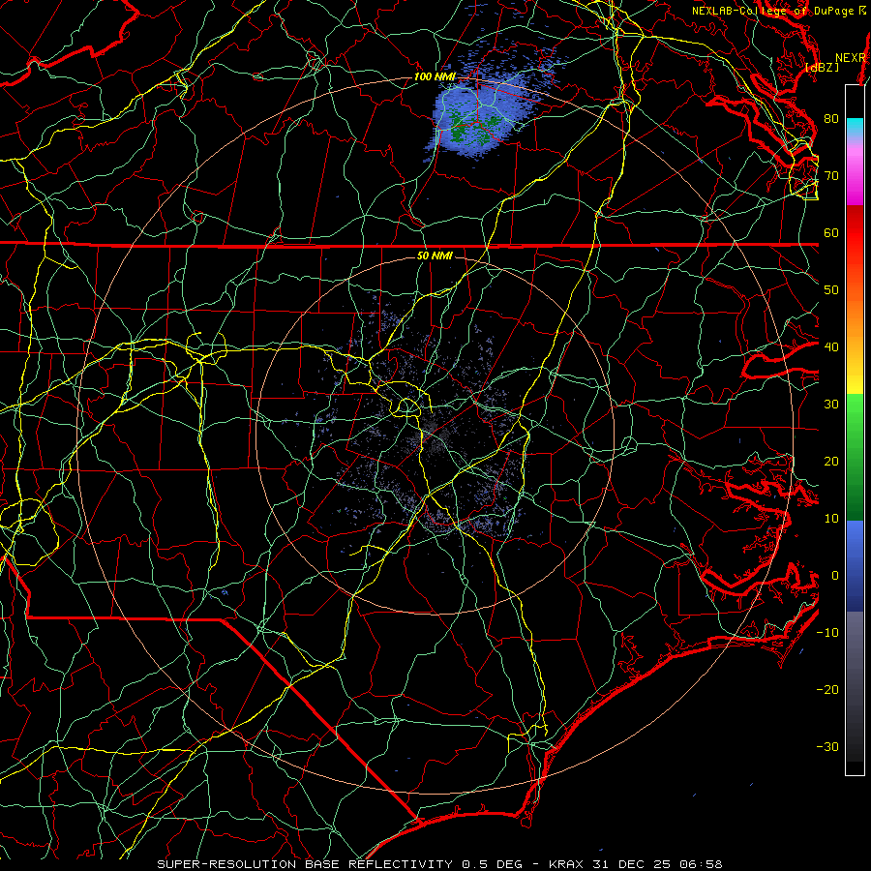Click the 0 value on the dBZ scale
This screenshot has height=871, width=871.
835,576
